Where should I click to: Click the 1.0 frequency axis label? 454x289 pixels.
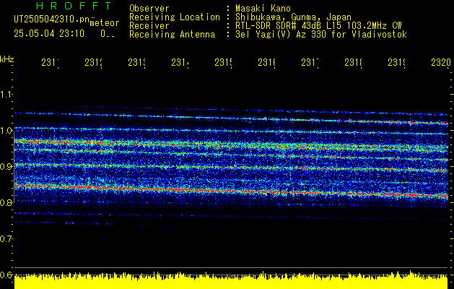pos(6,131)
